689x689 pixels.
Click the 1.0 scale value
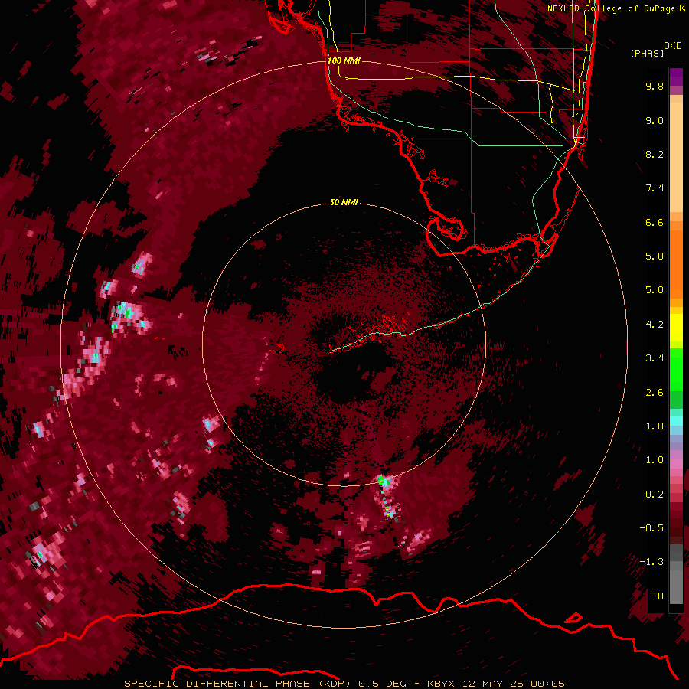655,460
